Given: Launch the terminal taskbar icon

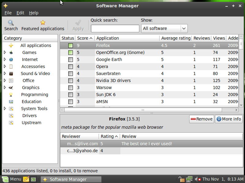Looking at the screenshot, I should (33, 179).
